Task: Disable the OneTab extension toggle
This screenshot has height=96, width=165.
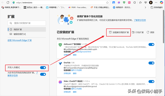Action: 151,63
